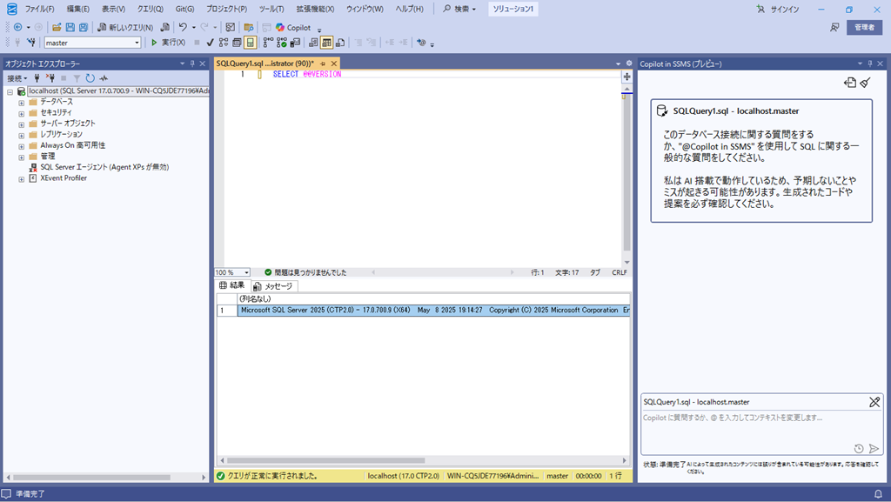Toggle Results to Grid mode

(x=327, y=43)
